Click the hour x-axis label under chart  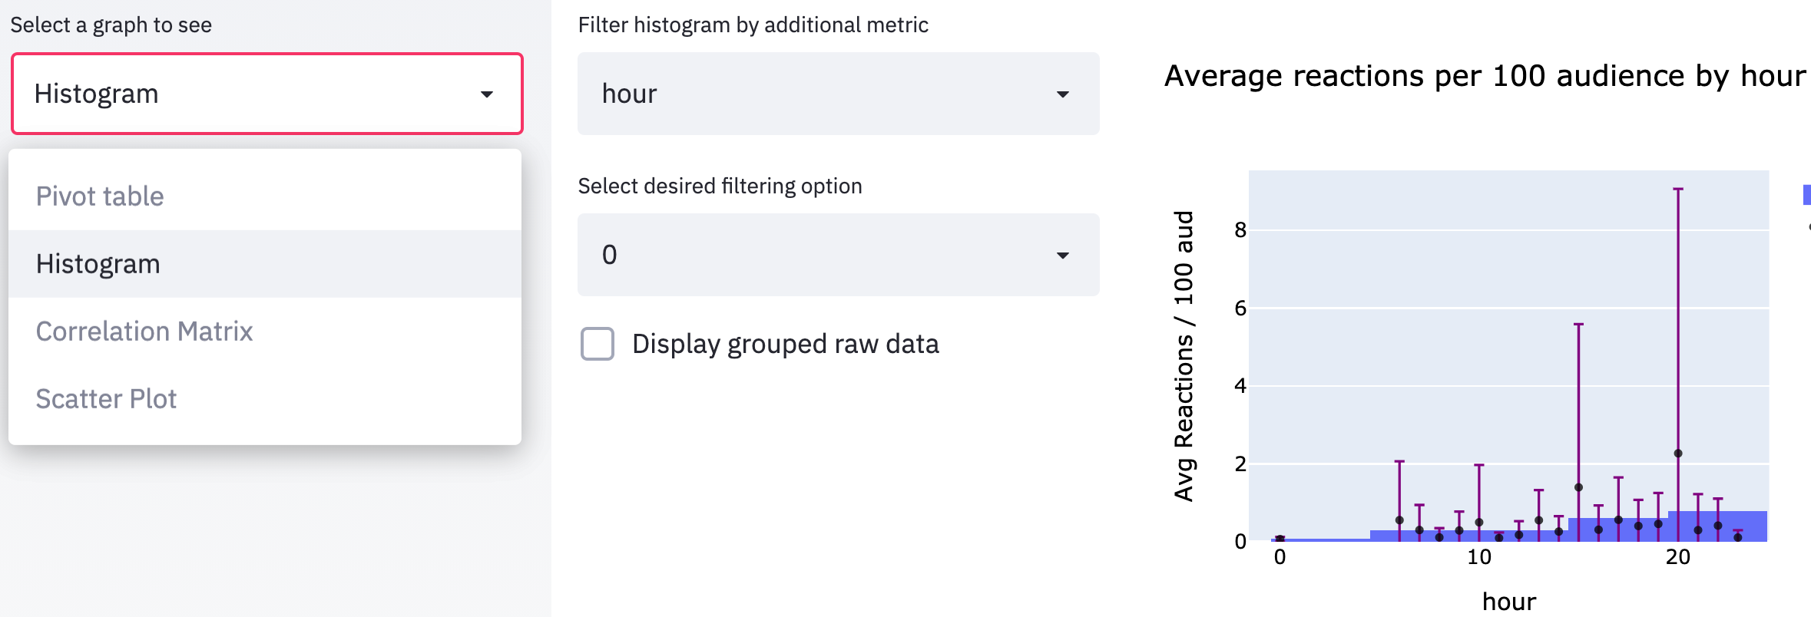(x=1509, y=601)
